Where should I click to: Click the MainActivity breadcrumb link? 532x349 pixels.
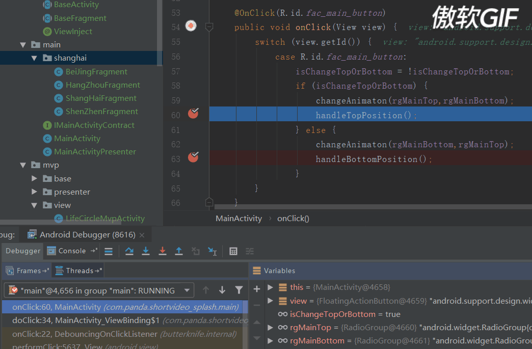(238, 218)
